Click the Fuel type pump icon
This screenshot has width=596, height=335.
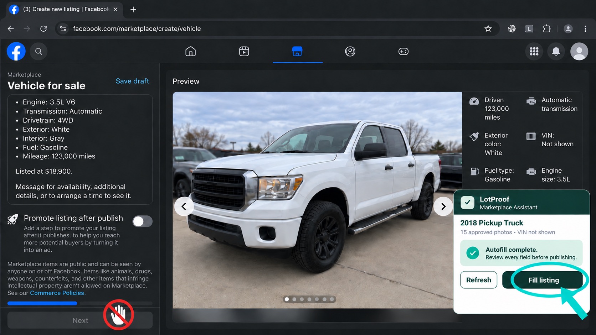pyautogui.click(x=474, y=172)
